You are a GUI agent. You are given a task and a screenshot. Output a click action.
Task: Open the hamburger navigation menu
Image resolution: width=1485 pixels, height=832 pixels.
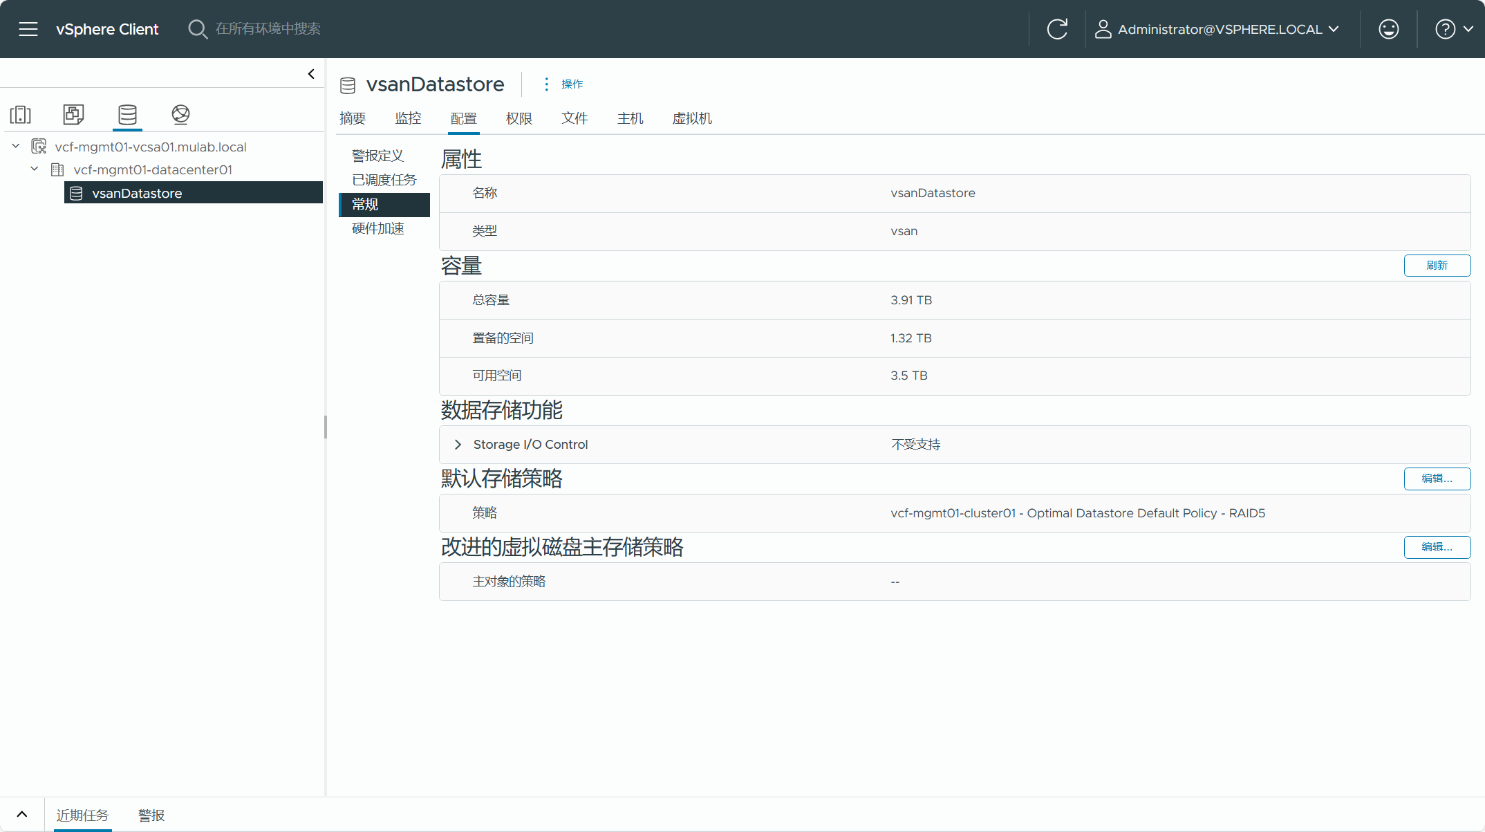(28, 29)
